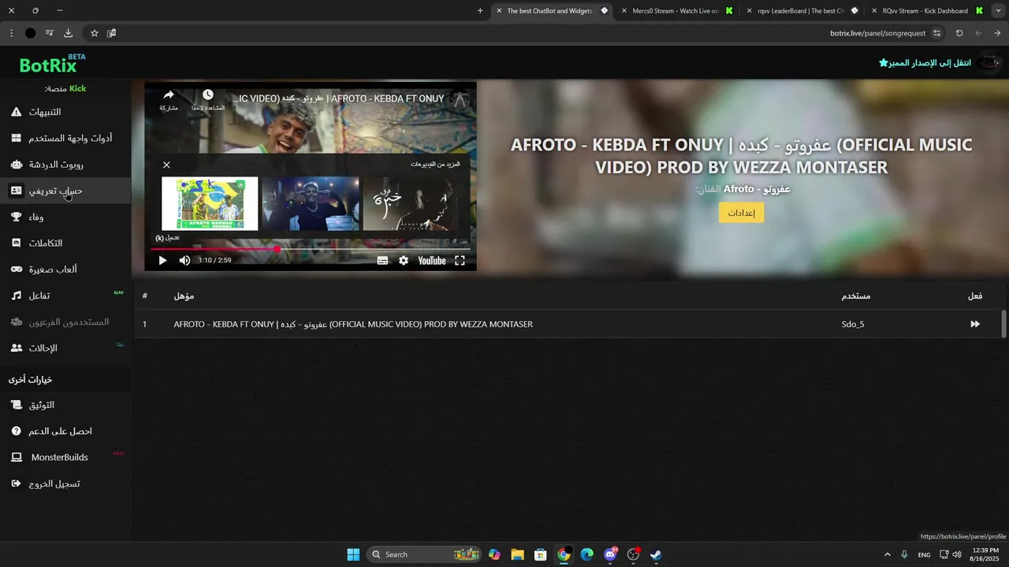
Task: Select the green-yellow suggested video thumbnail
Action: click(210, 203)
